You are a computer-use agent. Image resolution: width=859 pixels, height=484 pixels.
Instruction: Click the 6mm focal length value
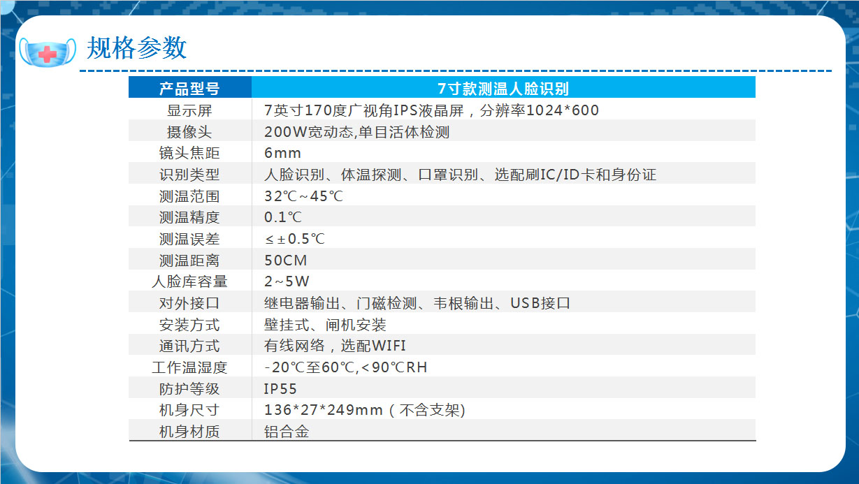click(x=282, y=153)
